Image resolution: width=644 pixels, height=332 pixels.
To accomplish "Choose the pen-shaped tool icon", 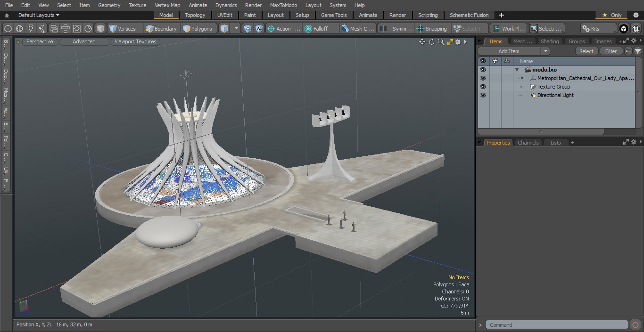I will [31, 29].
